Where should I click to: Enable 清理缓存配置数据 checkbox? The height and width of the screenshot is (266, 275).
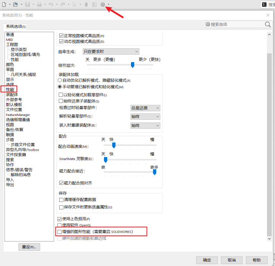61,200
